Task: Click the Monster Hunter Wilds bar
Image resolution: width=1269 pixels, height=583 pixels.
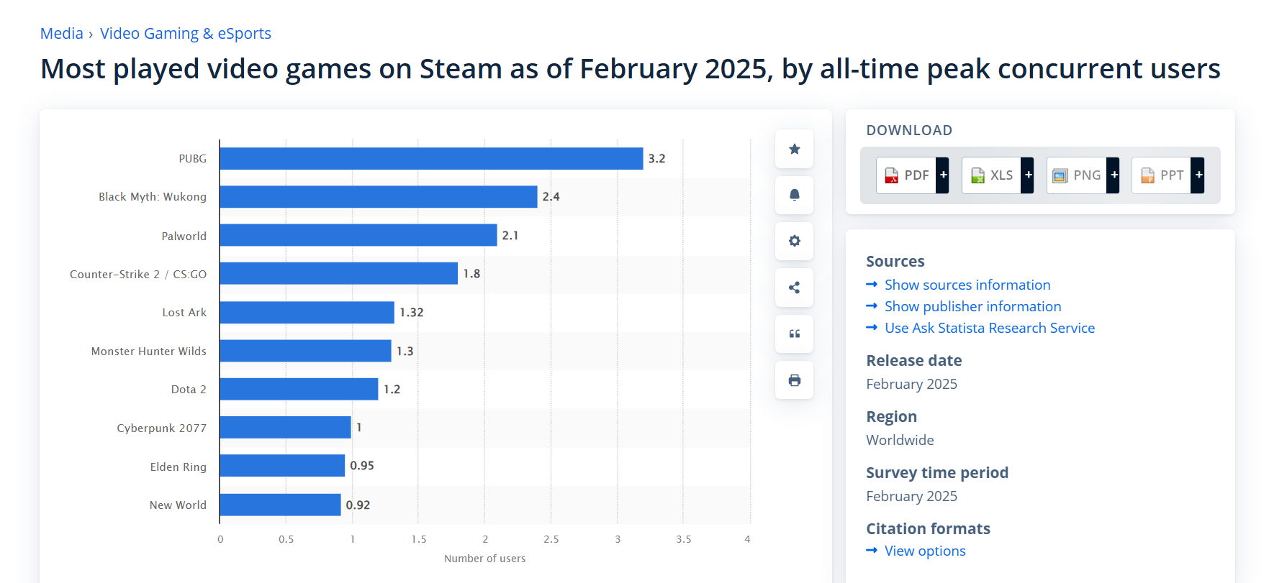Action: tap(305, 351)
